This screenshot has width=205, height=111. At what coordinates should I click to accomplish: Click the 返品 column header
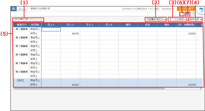pos(147,25)
